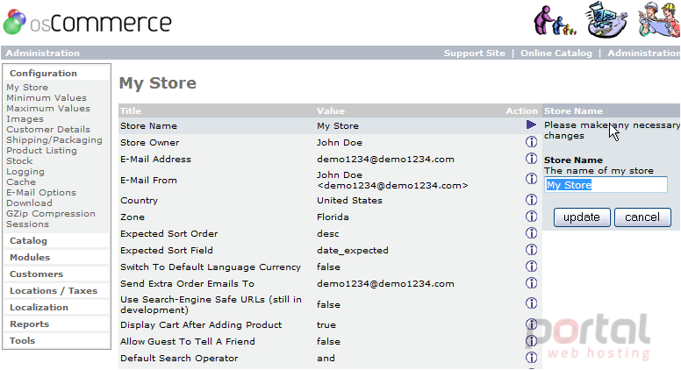Open Minimum Values configuration
Viewport: 681px width, 370px height.
(47, 97)
